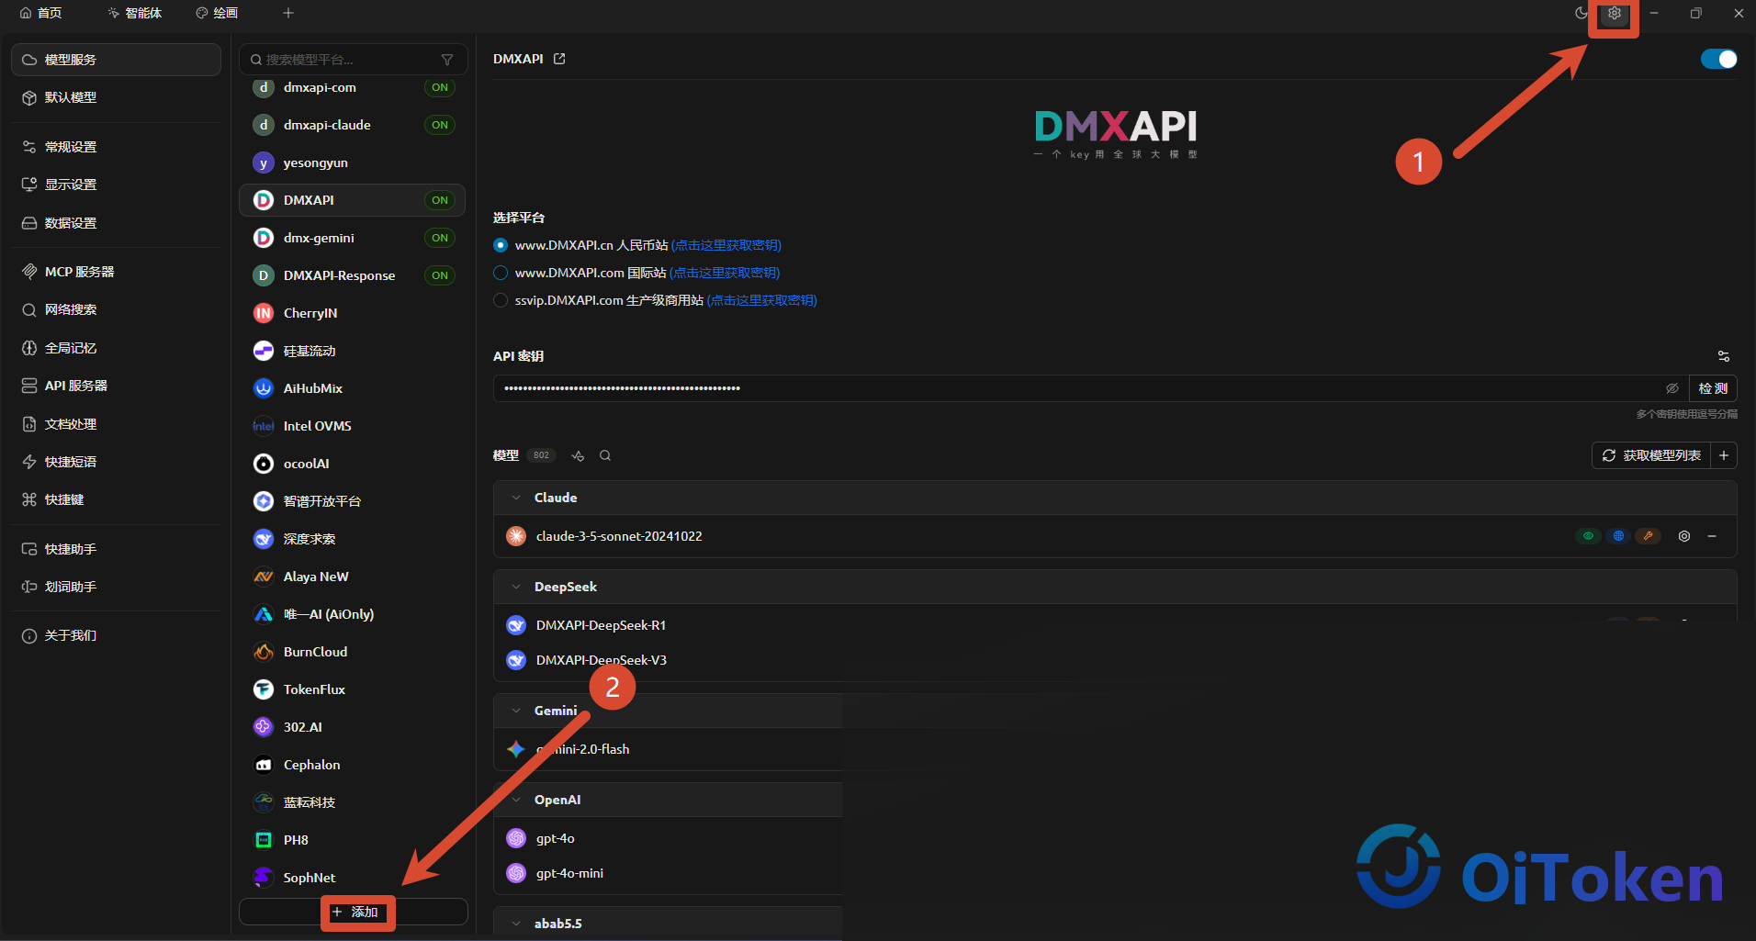The width and height of the screenshot is (1756, 941).
Task: Add a model with the plus icon
Action: (1724, 455)
